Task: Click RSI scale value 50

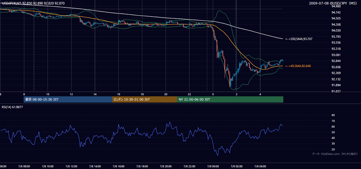Action: pos(333,132)
